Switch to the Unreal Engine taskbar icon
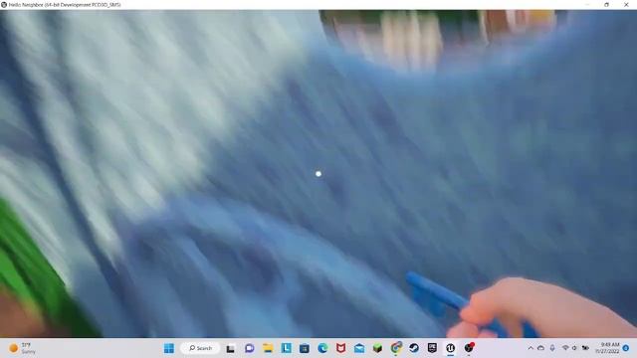Screen dimensions: 637x358 click(451, 348)
